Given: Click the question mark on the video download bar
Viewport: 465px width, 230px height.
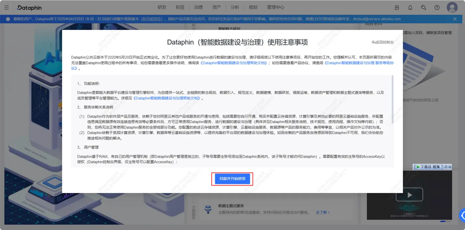Looking at the screenshot, I should point(446,167).
